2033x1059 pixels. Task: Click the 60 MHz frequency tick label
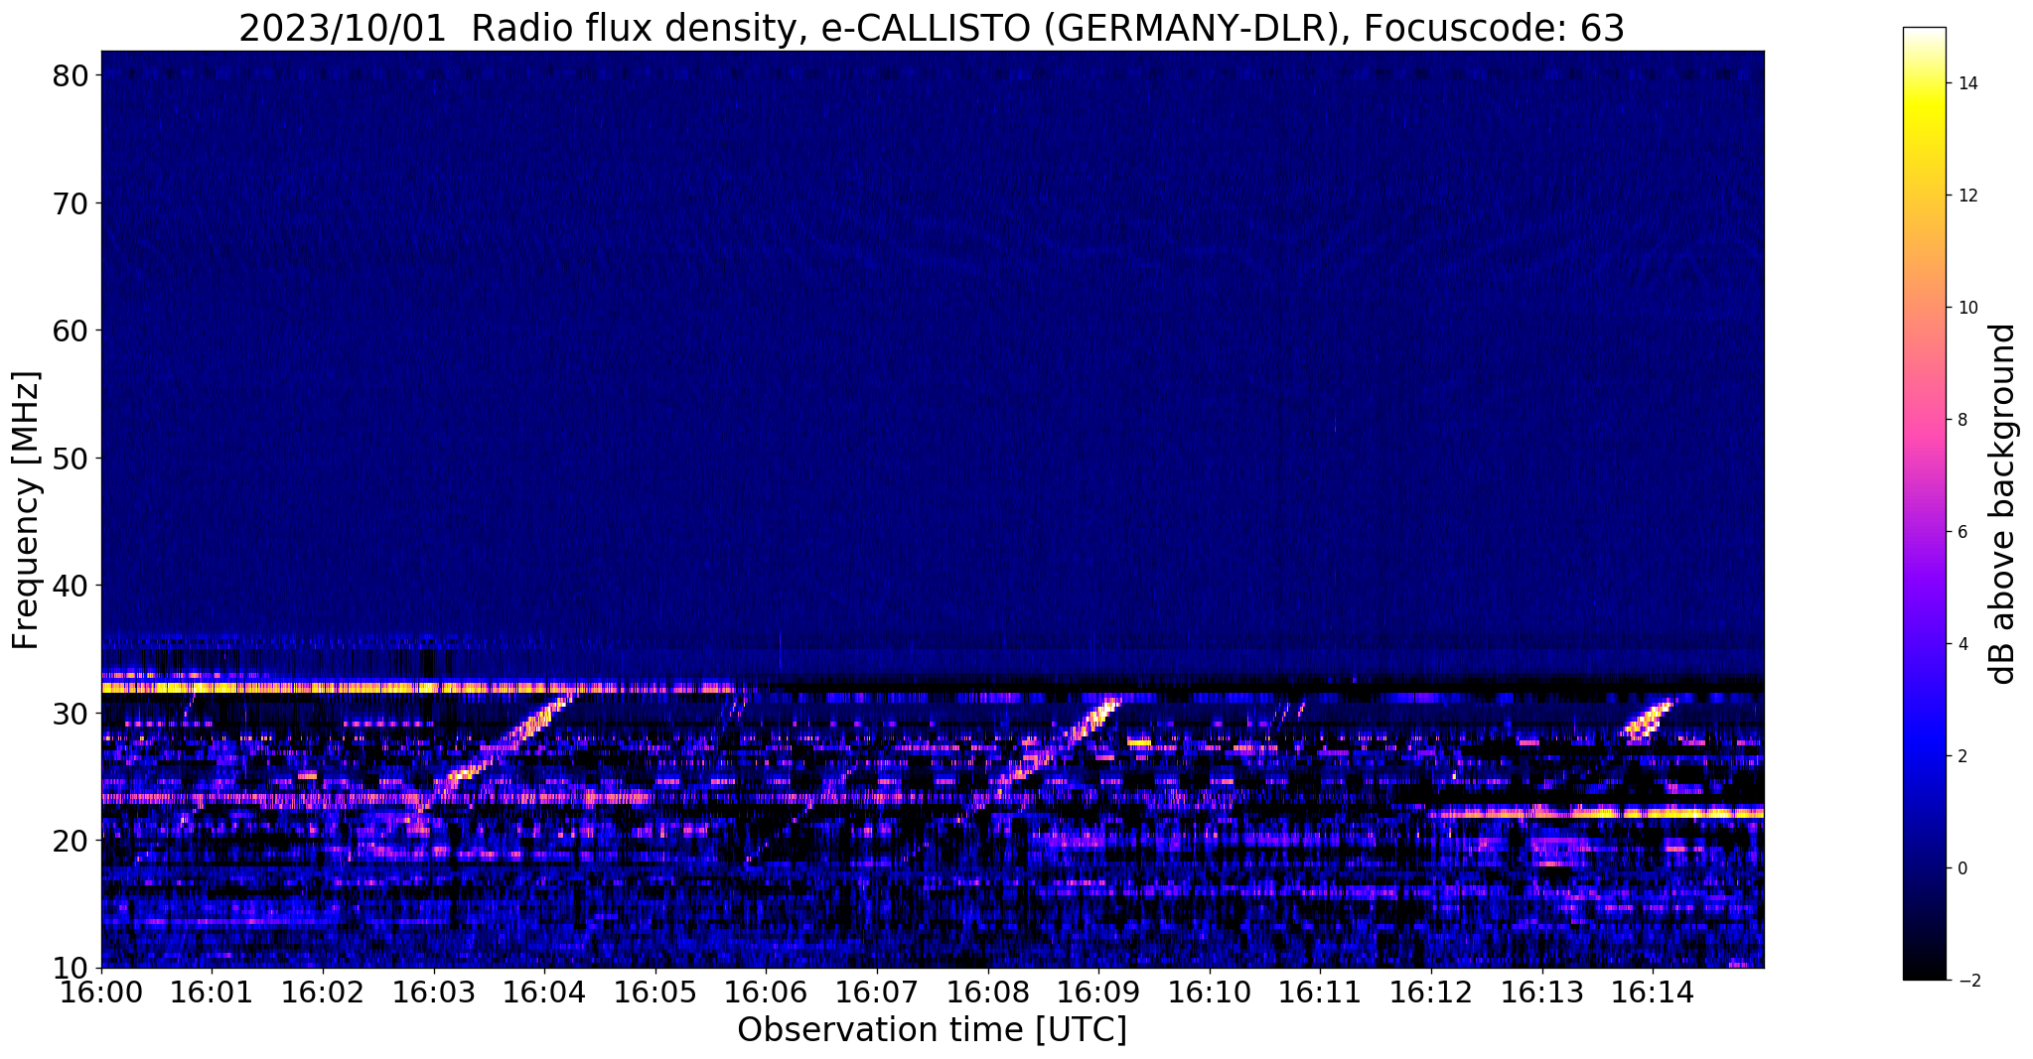point(71,331)
